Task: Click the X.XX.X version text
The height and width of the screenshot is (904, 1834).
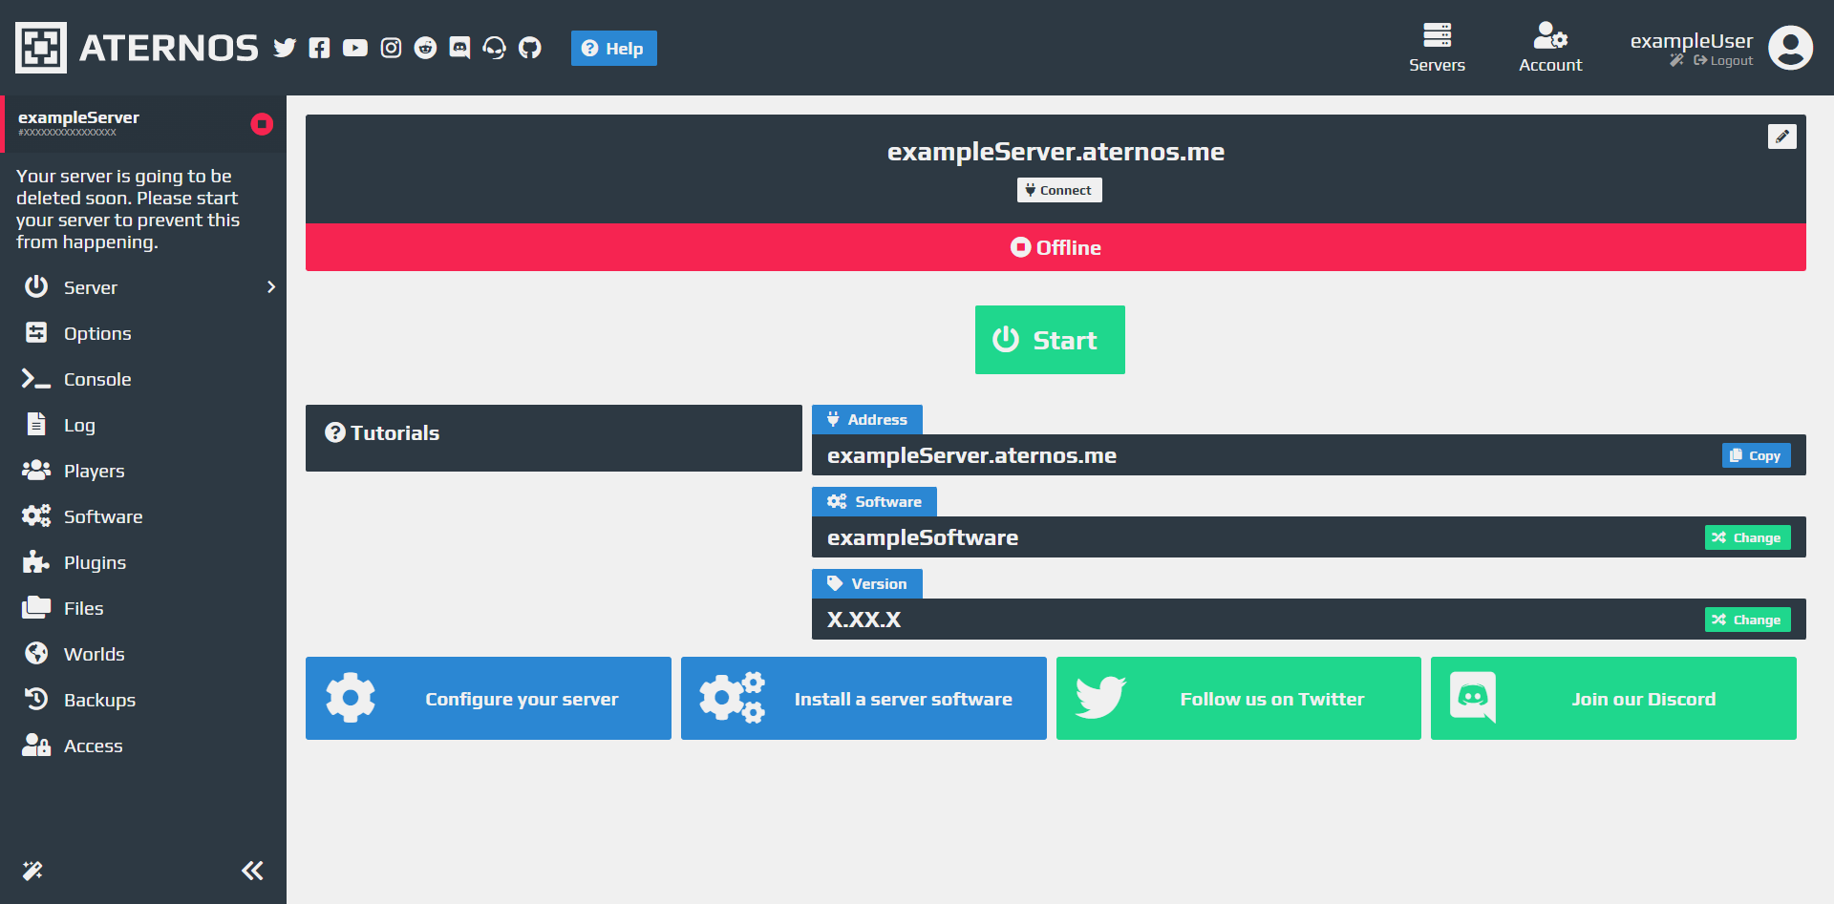Action: (x=864, y=620)
